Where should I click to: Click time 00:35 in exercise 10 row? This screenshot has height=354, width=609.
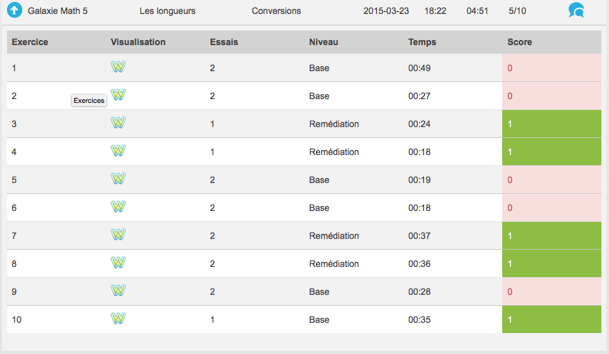point(419,320)
